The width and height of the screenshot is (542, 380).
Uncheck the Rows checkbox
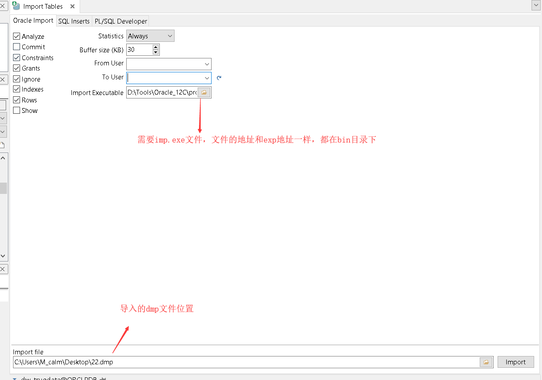tap(17, 100)
